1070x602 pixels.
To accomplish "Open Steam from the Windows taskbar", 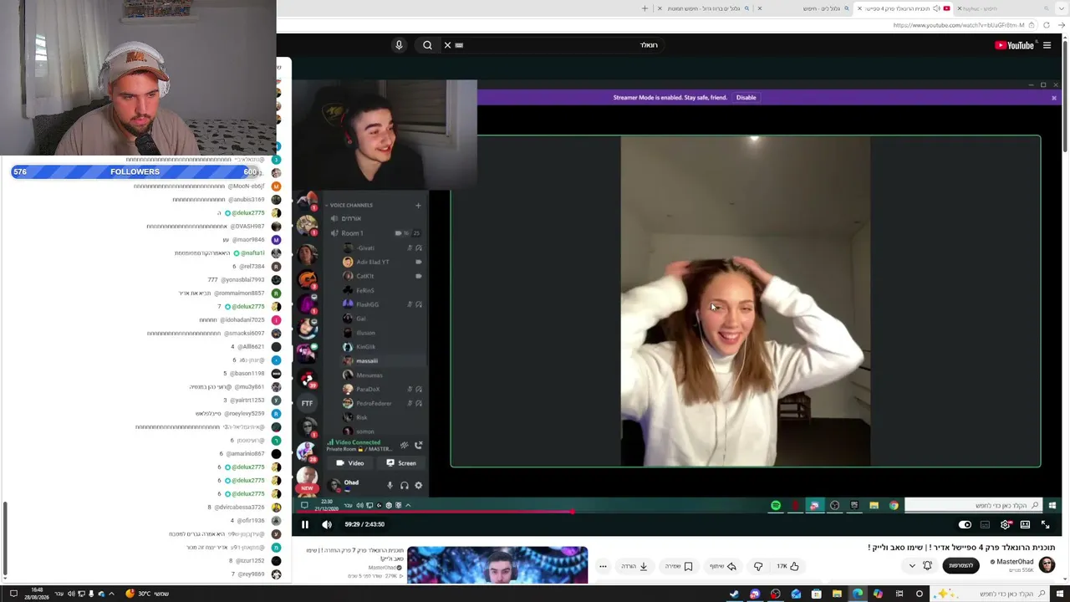I will [734, 594].
